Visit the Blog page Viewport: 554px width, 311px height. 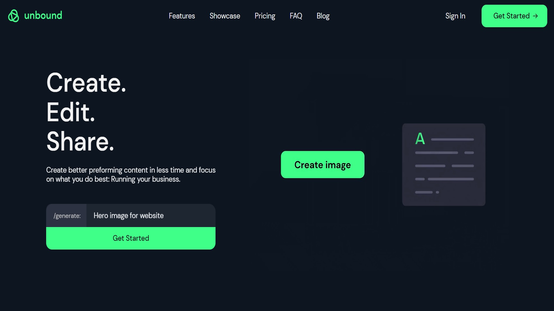323,16
